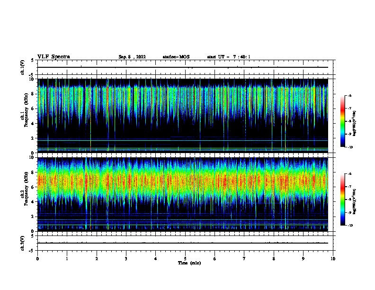Click the ch.2 "Frequency (kHz)" axis label
Screen dimensions: 375x290
click(x=27, y=188)
